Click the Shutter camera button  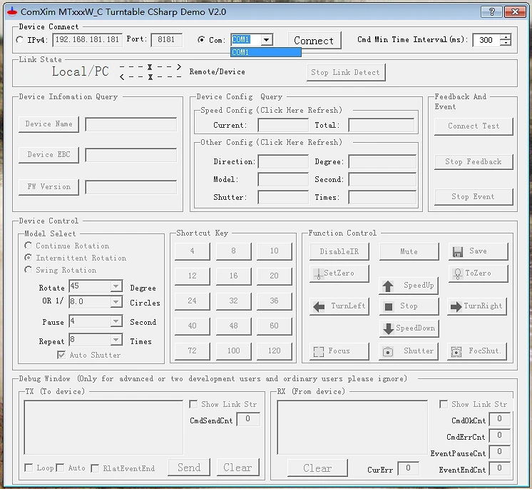tap(409, 351)
